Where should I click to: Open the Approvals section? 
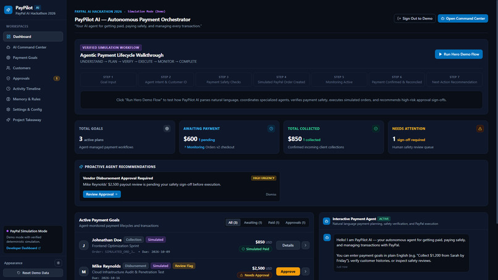[33, 78]
